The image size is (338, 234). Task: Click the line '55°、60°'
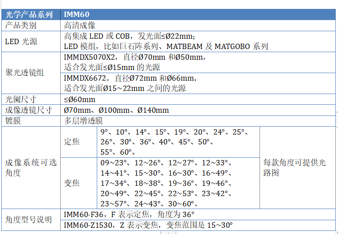pos(118,152)
